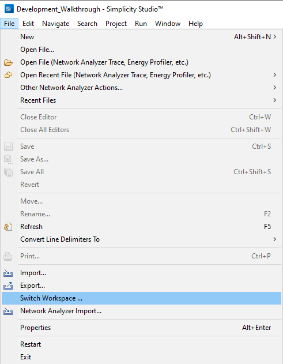Screen dimensions: 283x364
Task: Click the Development_Walkthrough window title text
Action: click(58, 9)
